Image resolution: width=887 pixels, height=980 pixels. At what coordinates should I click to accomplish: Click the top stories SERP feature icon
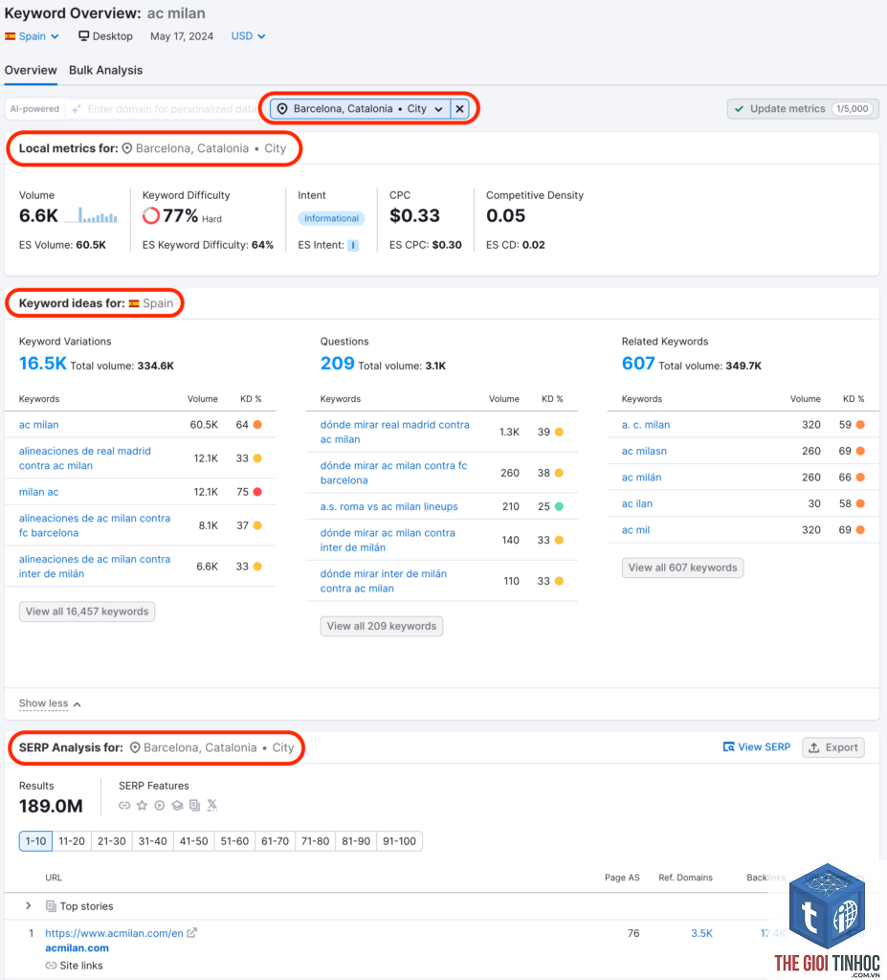[x=195, y=806]
